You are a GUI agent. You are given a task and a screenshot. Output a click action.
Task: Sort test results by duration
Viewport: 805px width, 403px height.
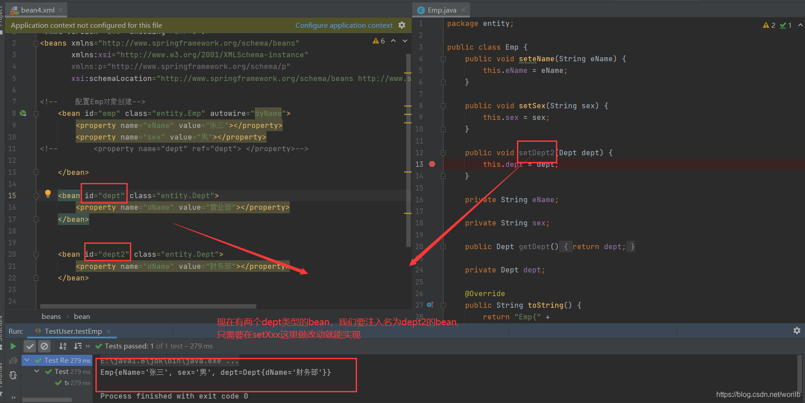[x=77, y=346]
